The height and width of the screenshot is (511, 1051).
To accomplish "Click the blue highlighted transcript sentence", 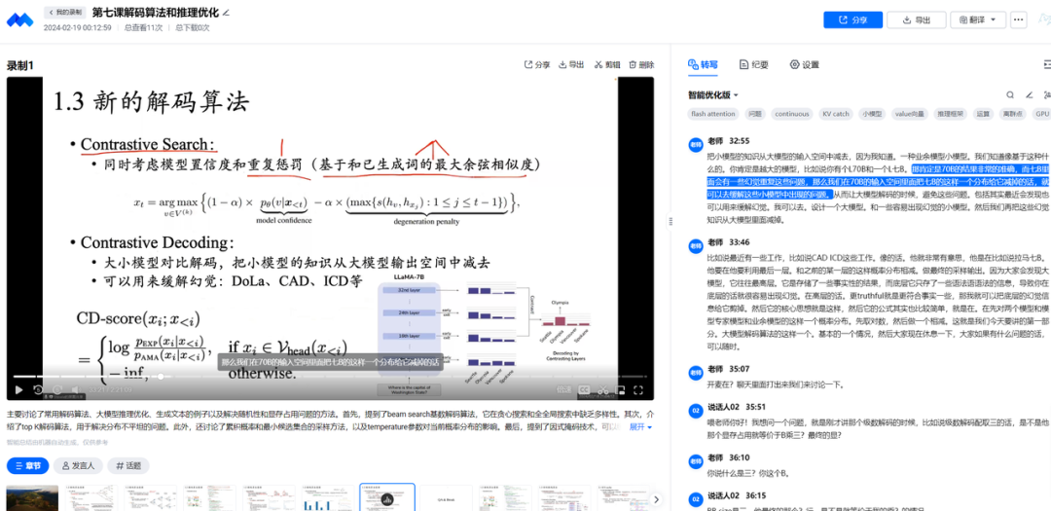I will click(x=880, y=182).
